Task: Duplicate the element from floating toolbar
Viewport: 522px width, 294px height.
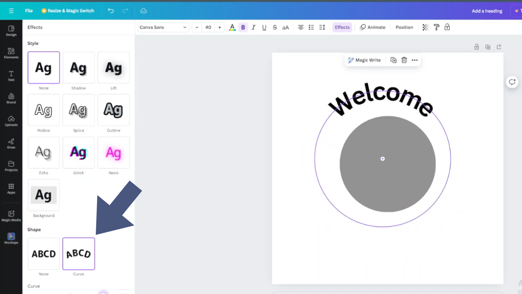Action: click(x=394, y=60)
